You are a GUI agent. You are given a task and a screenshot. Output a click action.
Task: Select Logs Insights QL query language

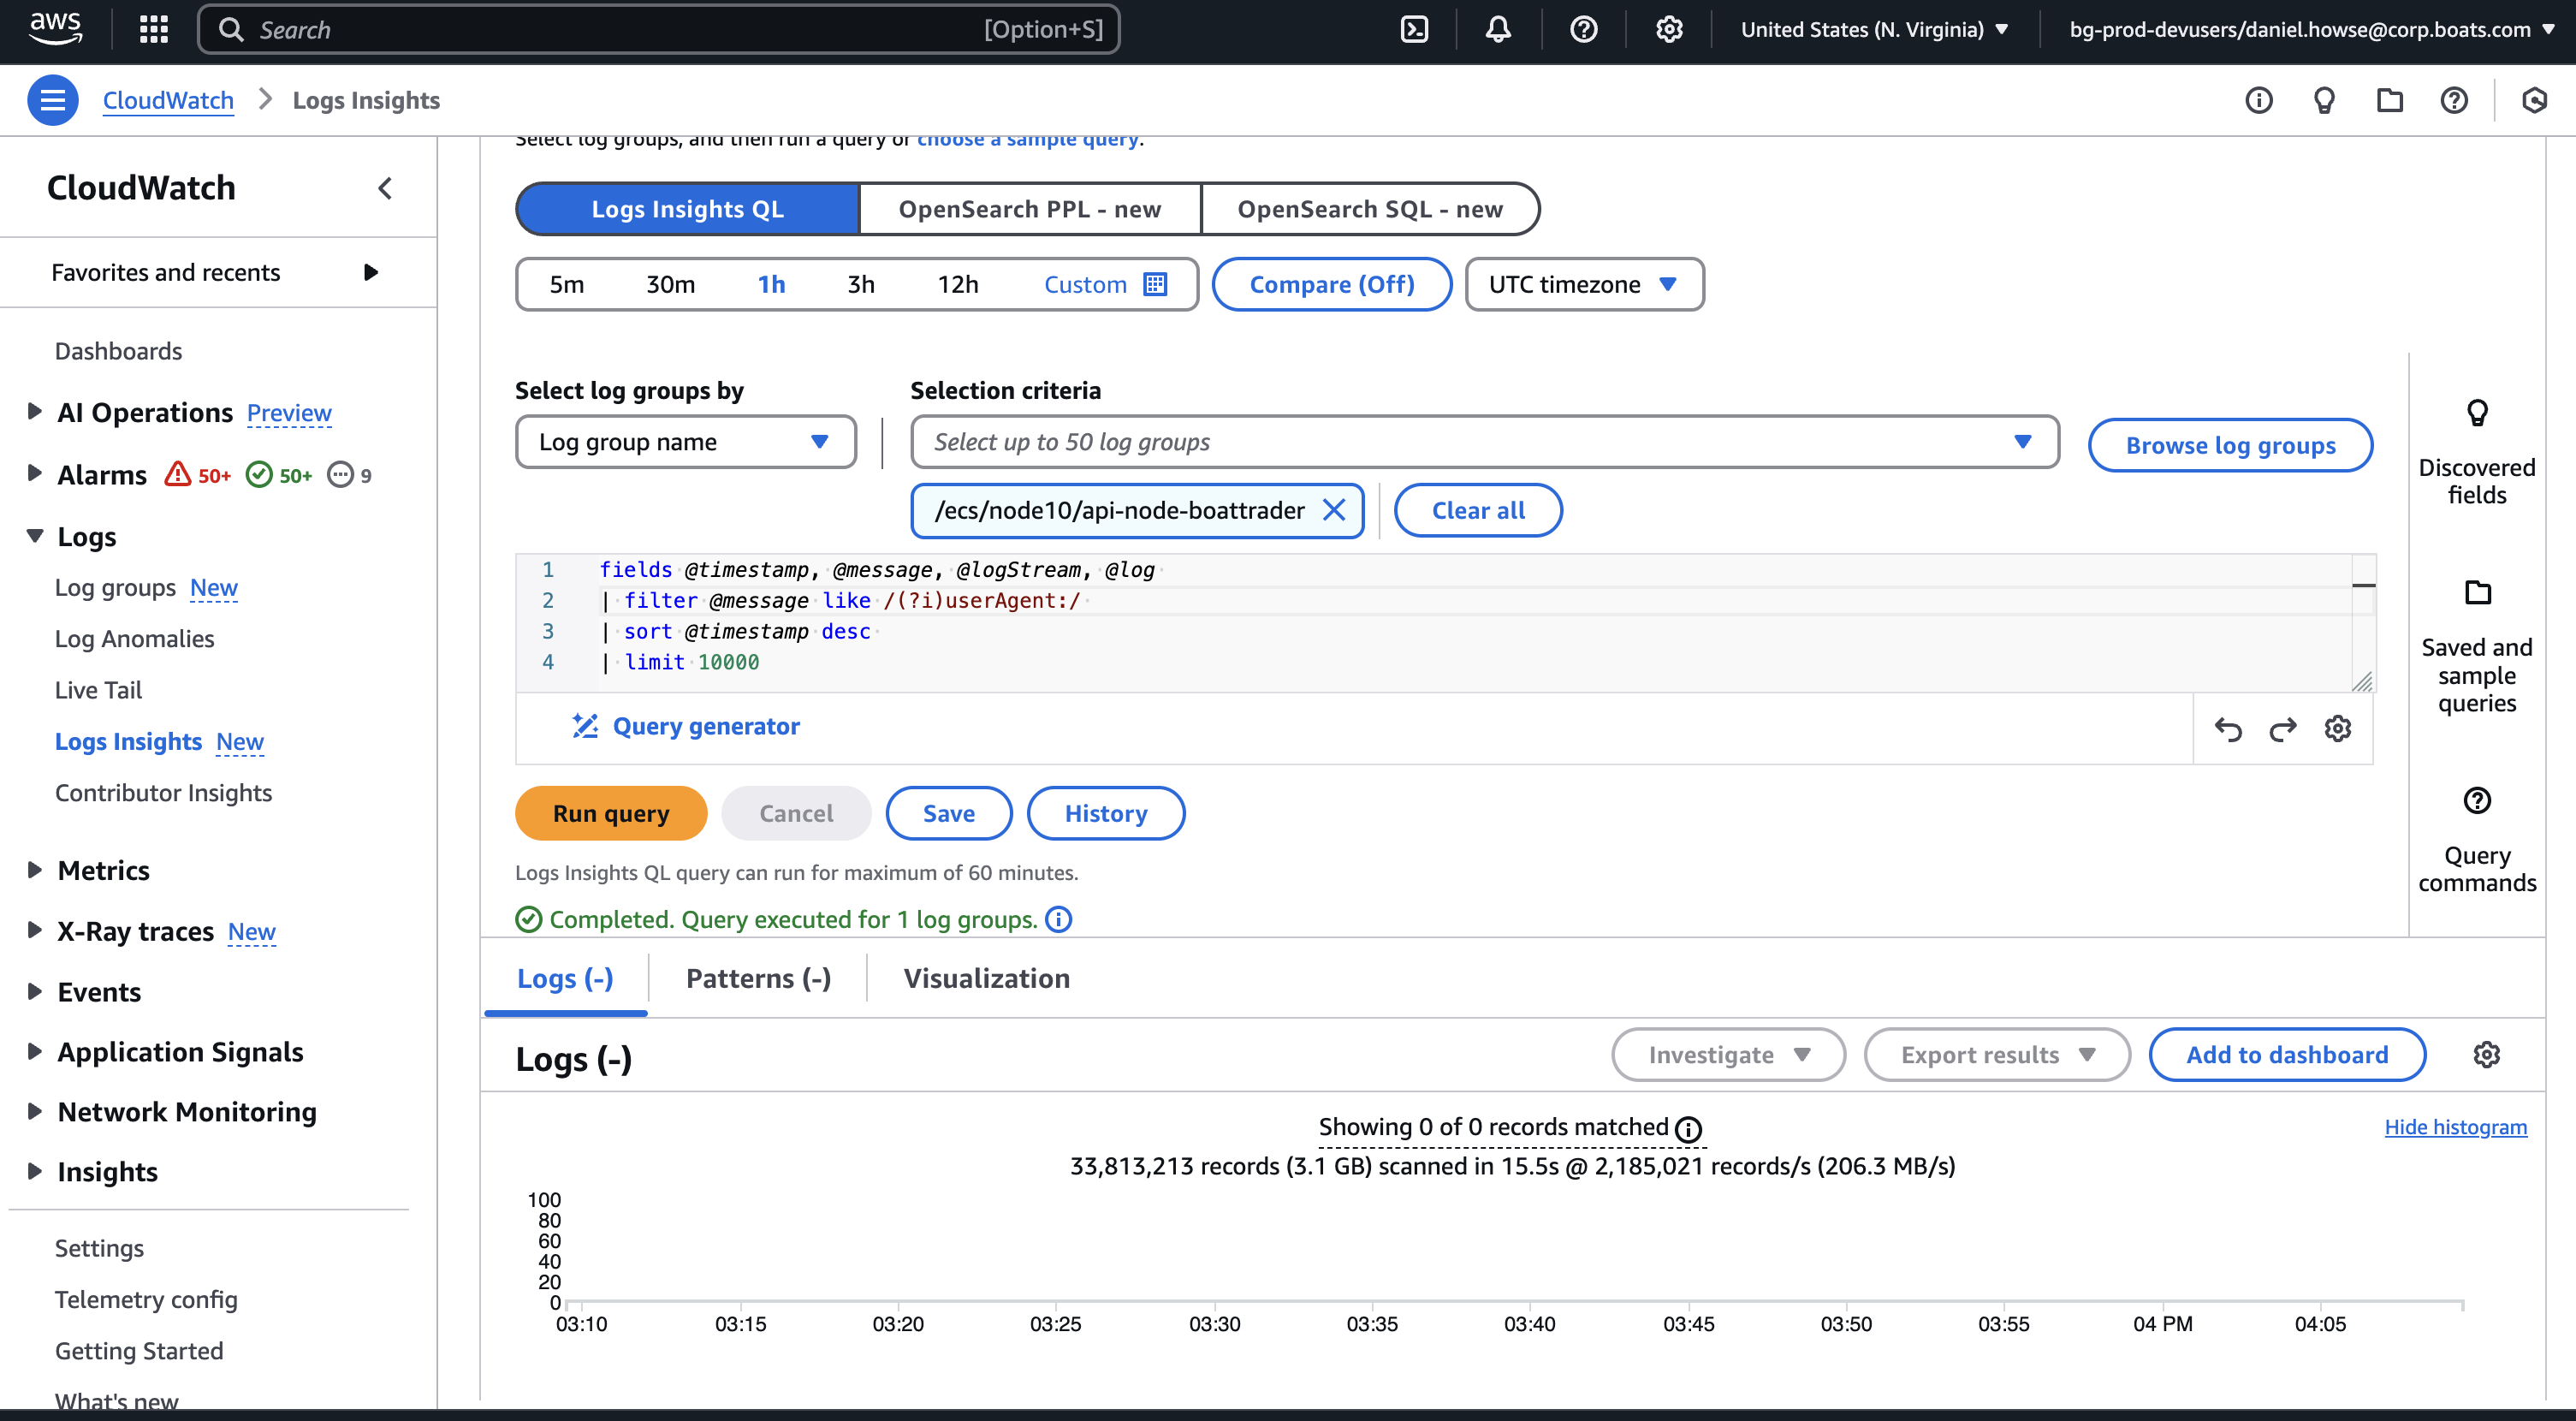(x=688, y=209)
